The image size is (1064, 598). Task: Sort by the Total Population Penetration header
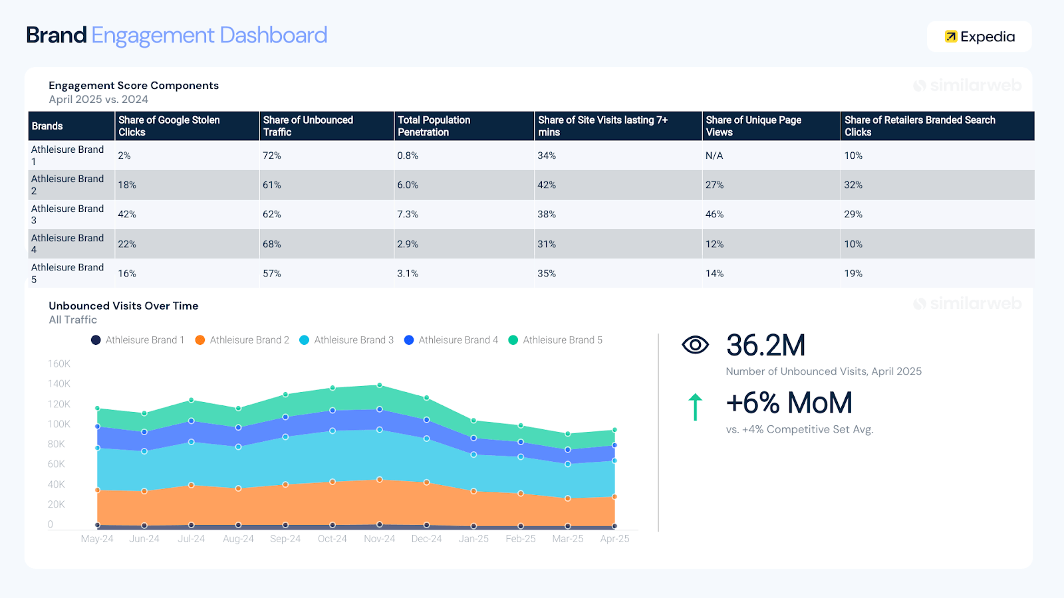[434, 126]
